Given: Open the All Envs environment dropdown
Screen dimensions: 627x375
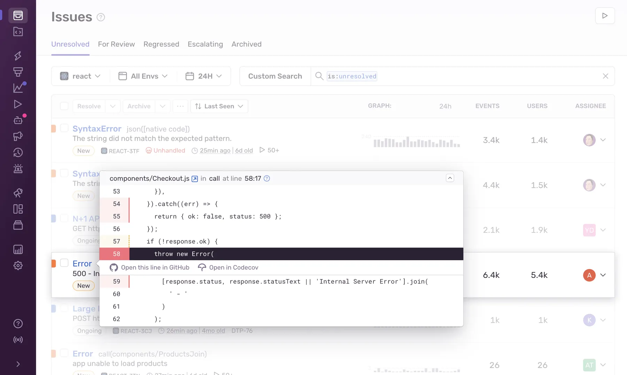Looking at the screenshot, I should pyautogui.click(x=144, y=76).
